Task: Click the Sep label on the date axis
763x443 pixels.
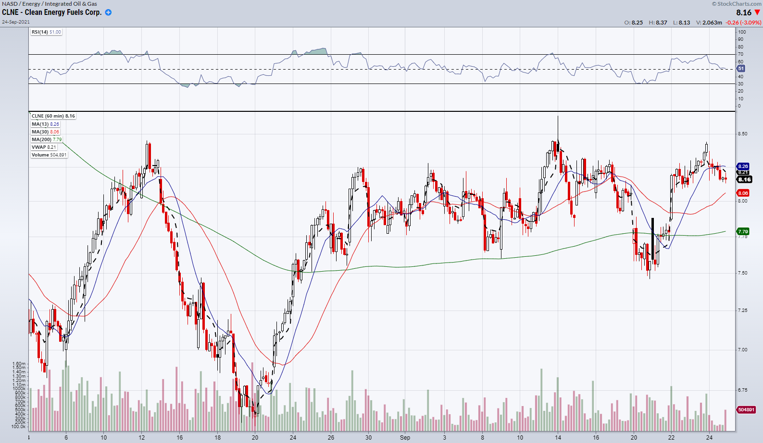Action: (x=405, y=437)
